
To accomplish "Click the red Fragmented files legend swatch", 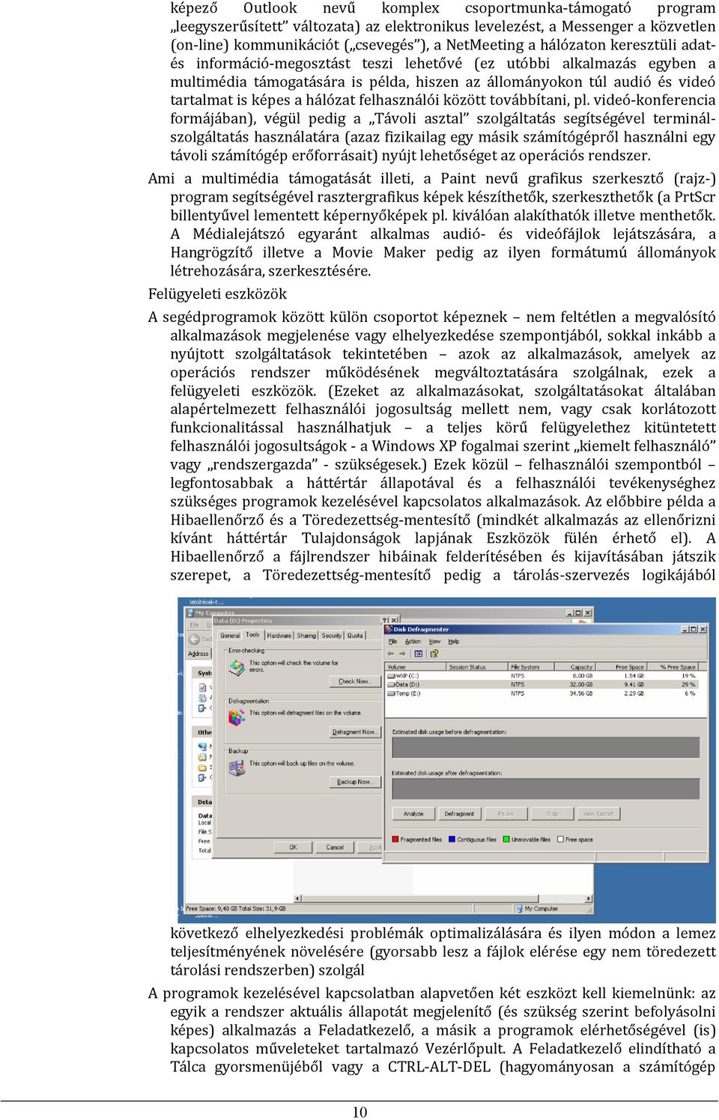I will tap(395, 839).
